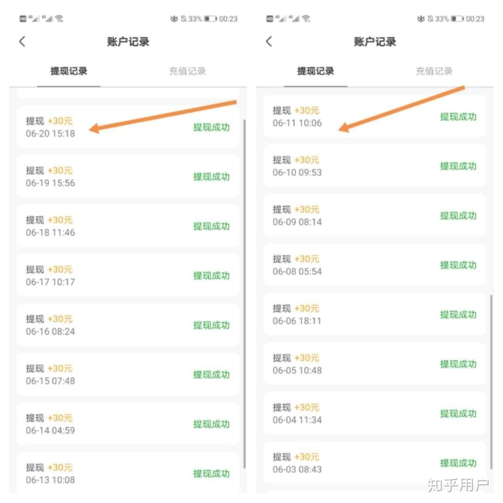
Task: Tap the HD icon in left status bar
Action: coord(23,19)
